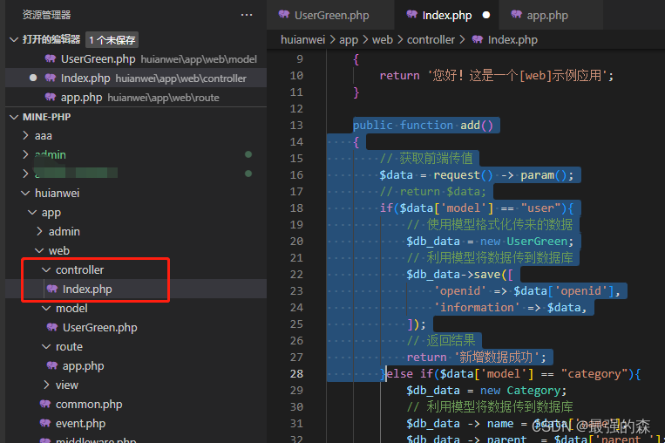Collapse the open editors section
Viewport: 665px width, 443px height.
pyautogui.click(x=14, y=39)
